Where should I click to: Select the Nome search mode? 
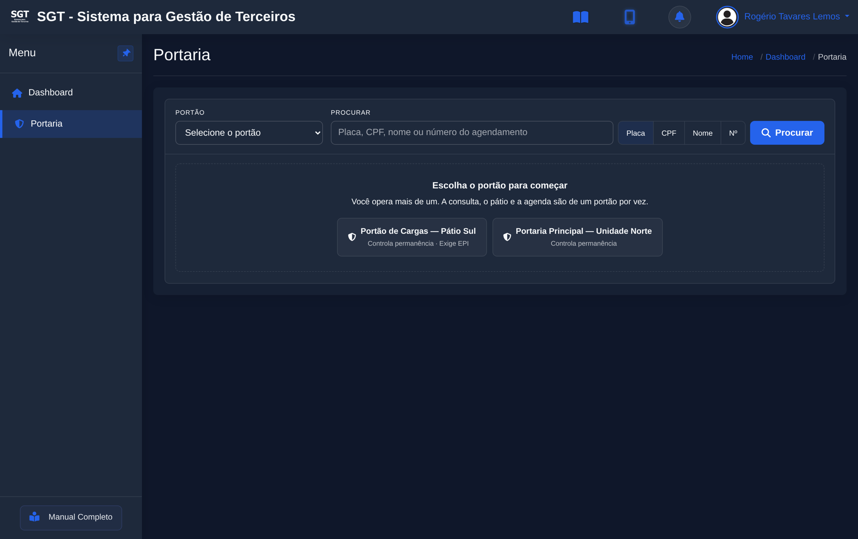pos(703,133)
